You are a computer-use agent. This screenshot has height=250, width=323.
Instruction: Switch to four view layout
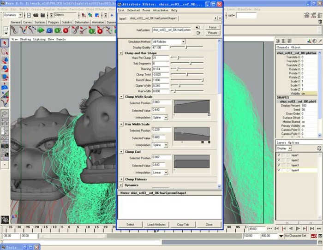click(x=5, y=122)
